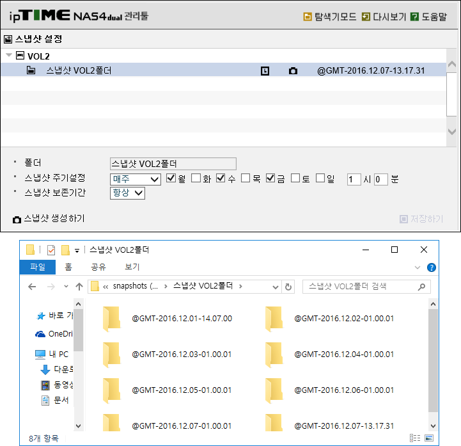461x446 pixels.
Task: Check the 목 (Thursday) checkbox
Action: tap(246, 178)
